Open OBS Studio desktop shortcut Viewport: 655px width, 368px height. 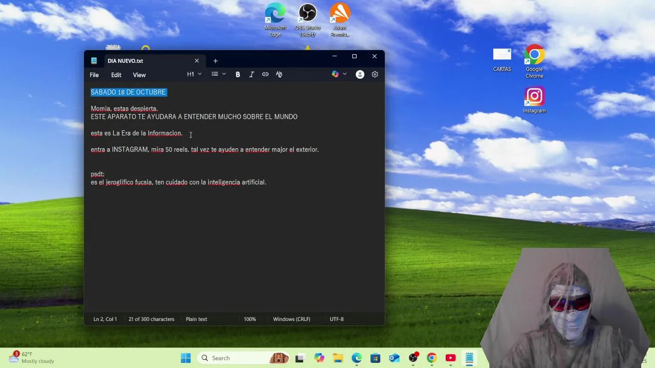click(308, 20)
